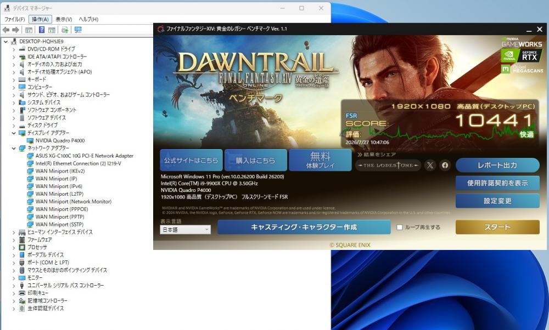549x330 pixels.
Task: Click the Intel(R) Core(TM) i9-9900X CPU text
Action: click(x=209, y=184)
